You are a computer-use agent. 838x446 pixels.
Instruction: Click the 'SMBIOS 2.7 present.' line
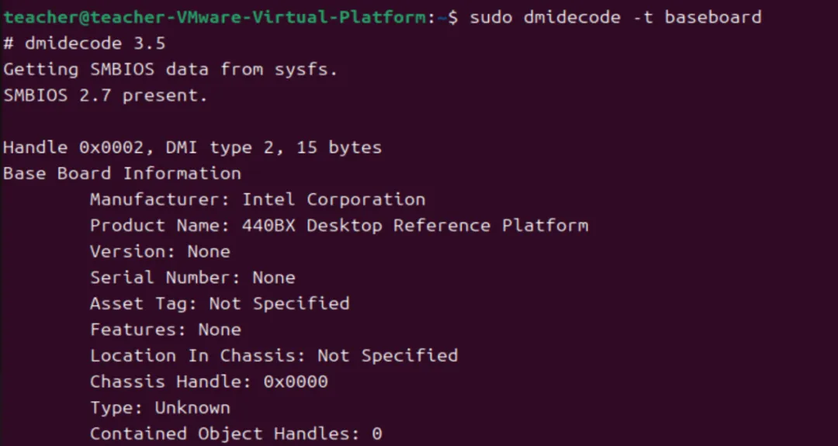point(106,95)
